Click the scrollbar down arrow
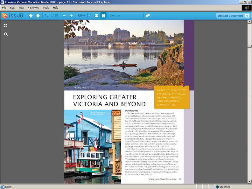Screen dimensions: 252x189 click(x=249, y=182)
